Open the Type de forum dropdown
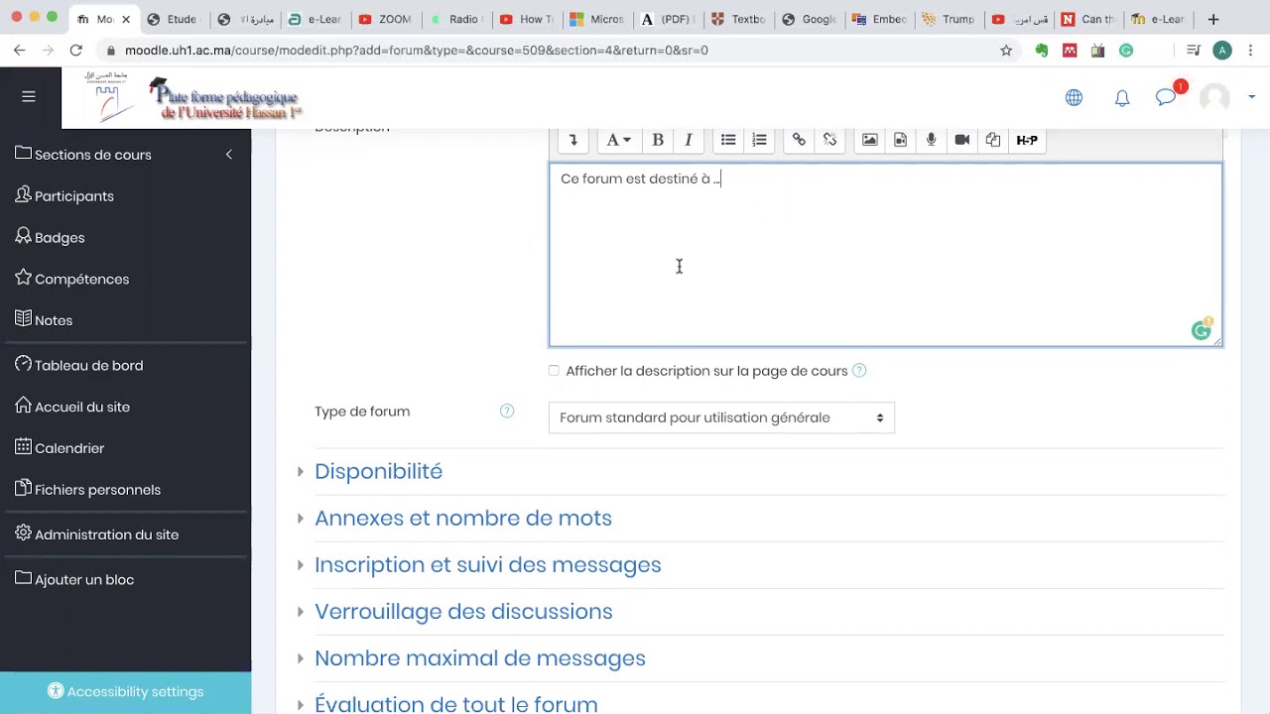 [721, 417]
